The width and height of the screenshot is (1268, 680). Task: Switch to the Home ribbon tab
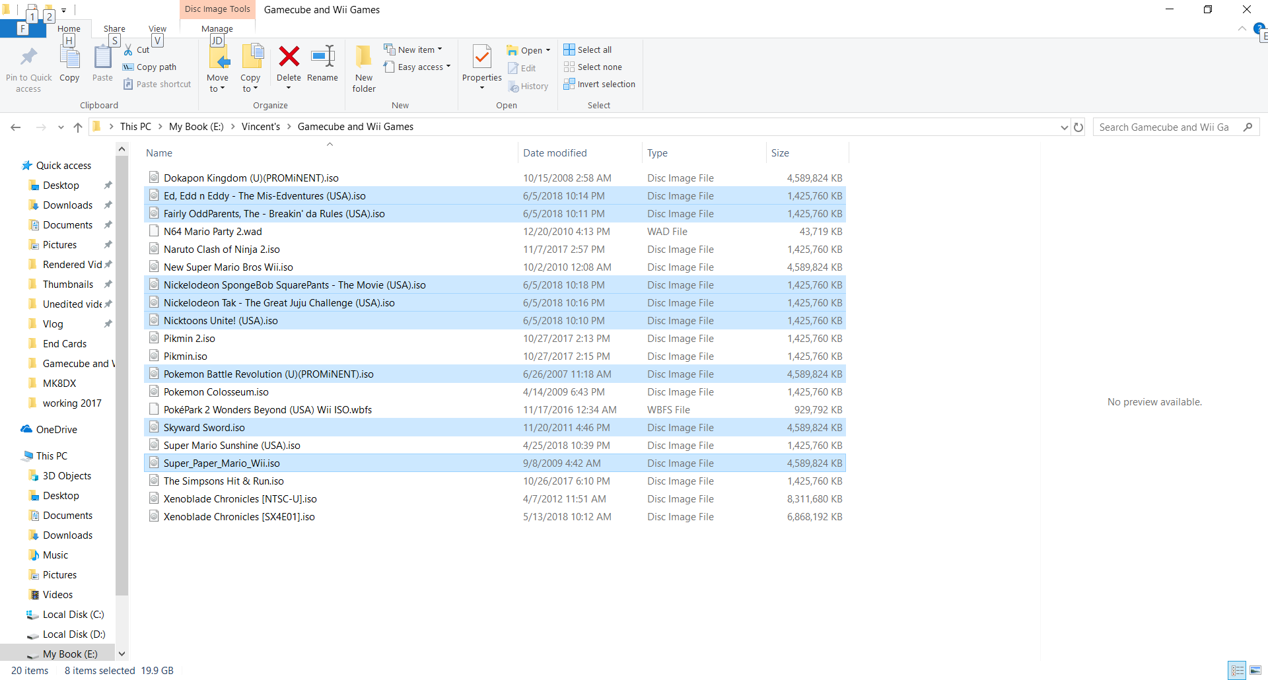point(69,28)
